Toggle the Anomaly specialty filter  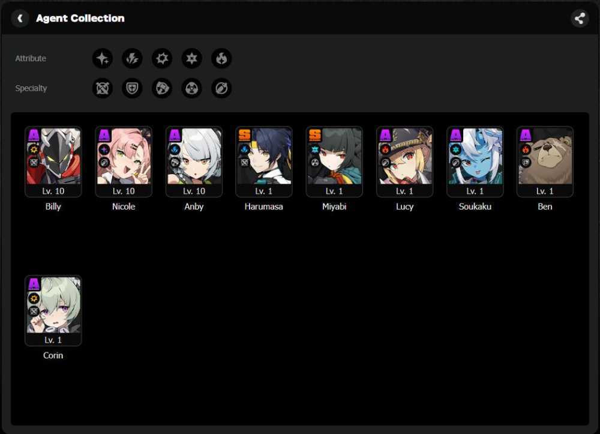pos(192,88)
